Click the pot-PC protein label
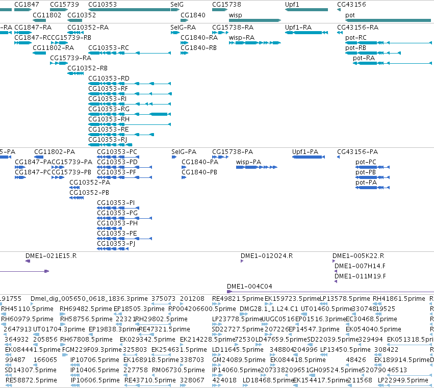 point(366,162)
